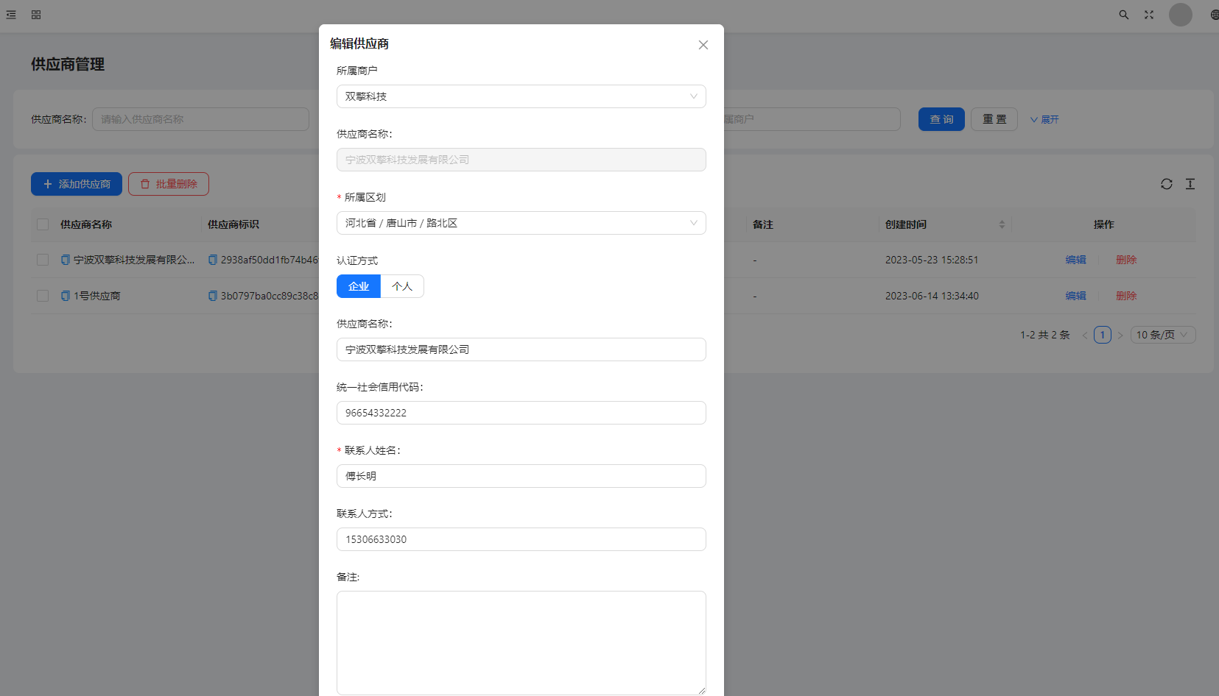1219x696 pixels.
Task: Copy 1号供应商 name icon
Action: point(66,296)
